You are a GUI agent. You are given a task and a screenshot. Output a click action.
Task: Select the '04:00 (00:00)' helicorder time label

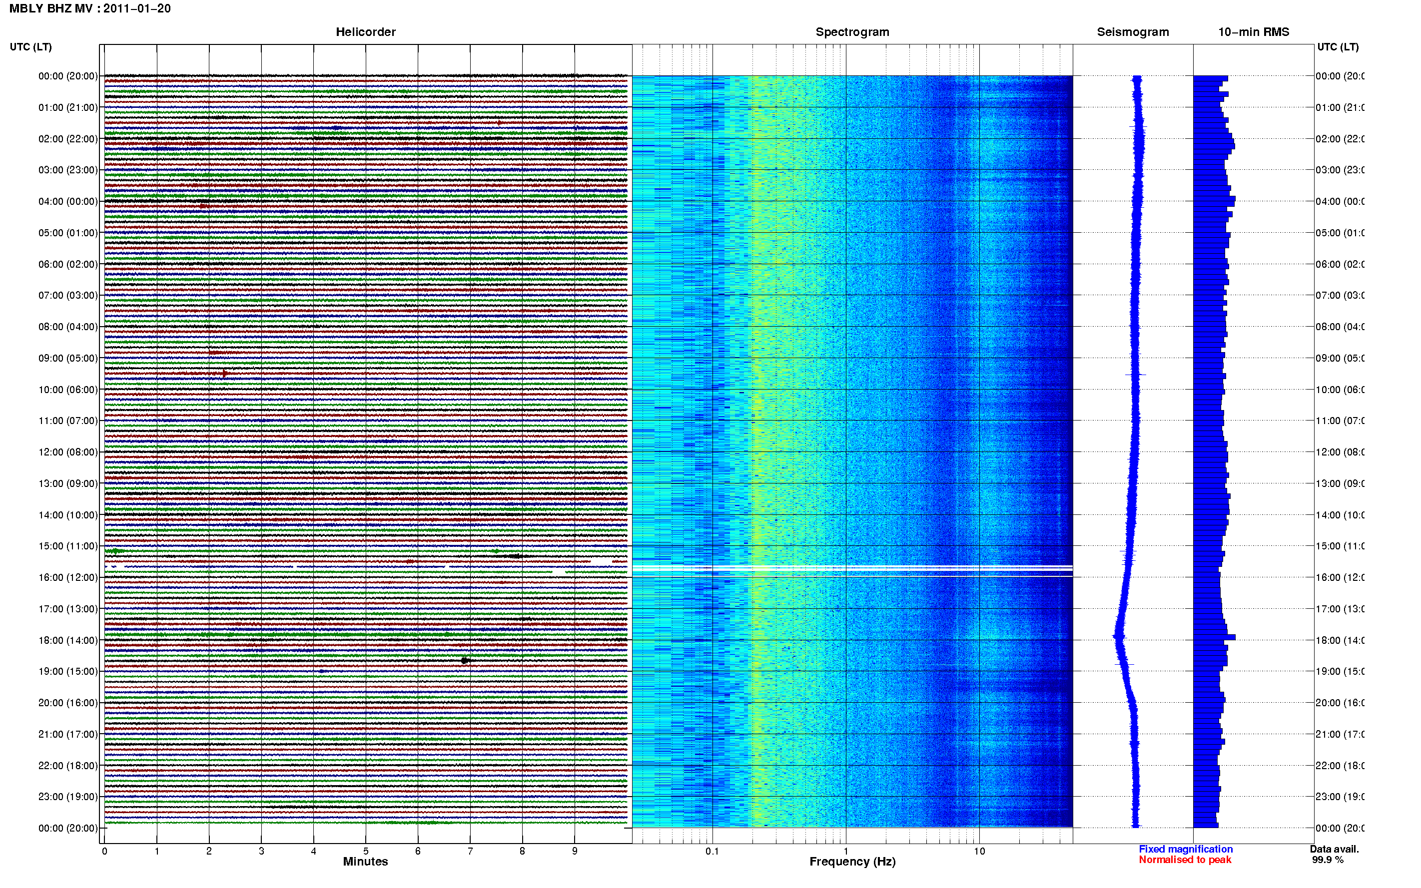click(68, 201)
